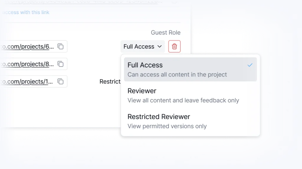Click the blue checkmark beside Full Access
Image resolution: width=302 pixels, height=169 pixels.
(250, 65)
